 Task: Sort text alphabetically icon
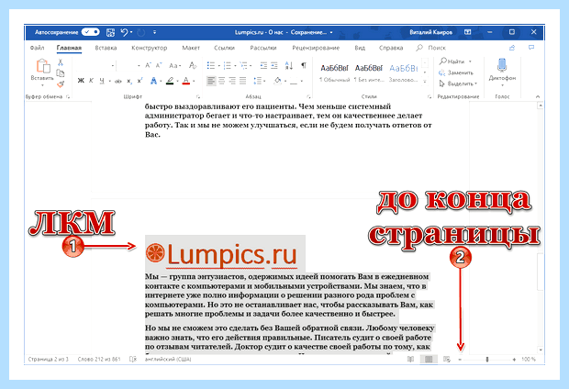[289, 66]
